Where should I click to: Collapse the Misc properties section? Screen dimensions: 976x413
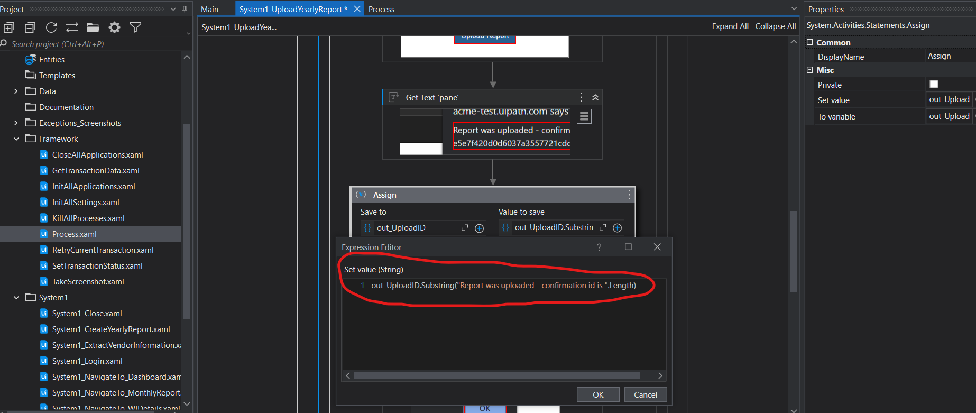809,70
